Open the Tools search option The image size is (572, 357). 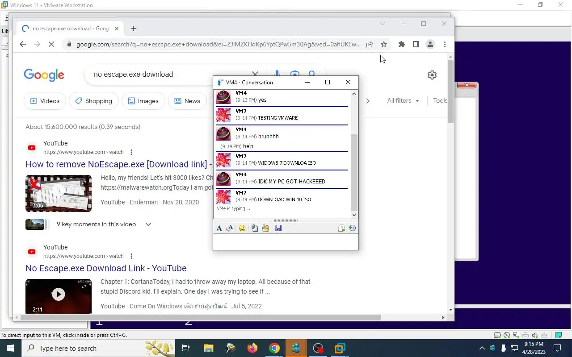(440, 101)
